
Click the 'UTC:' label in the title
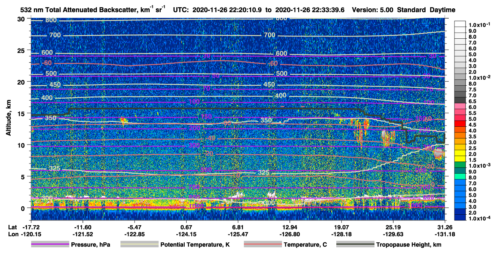pos(182,10)
